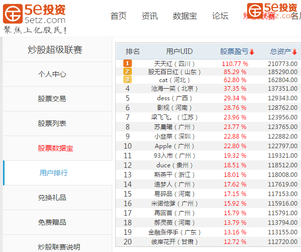The width and height of the screenshot is (301, 252).
Task: Open the 资讯 navigation item
Action: tap(149, 16)
